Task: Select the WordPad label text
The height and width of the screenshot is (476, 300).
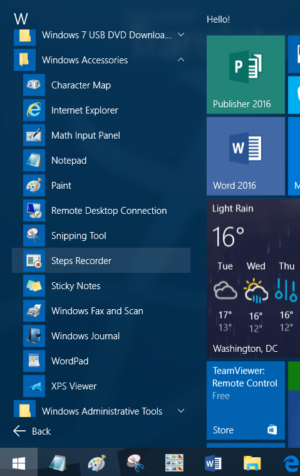Action: [70, 361]
